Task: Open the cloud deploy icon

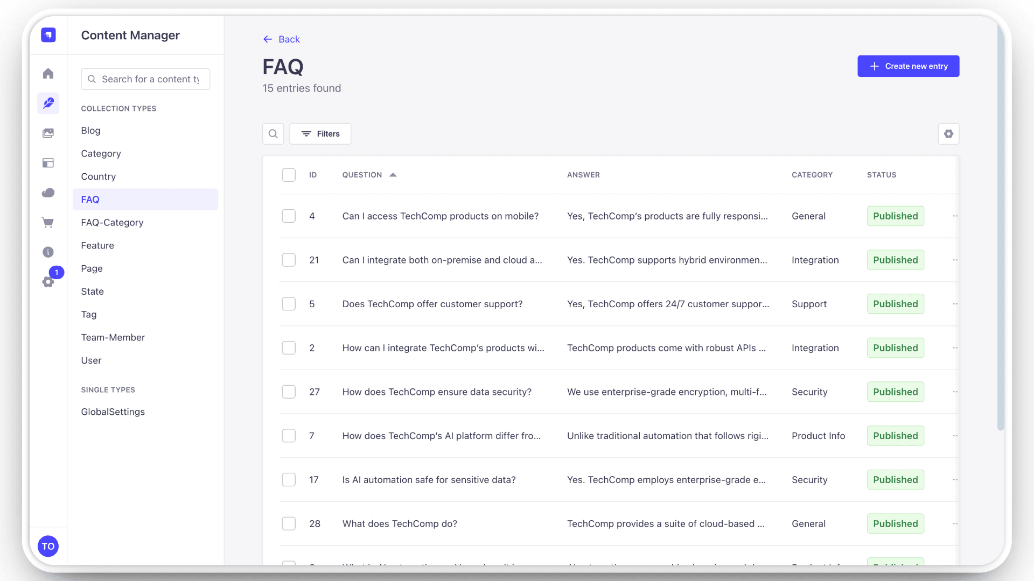Action: [x=48, y=193]
